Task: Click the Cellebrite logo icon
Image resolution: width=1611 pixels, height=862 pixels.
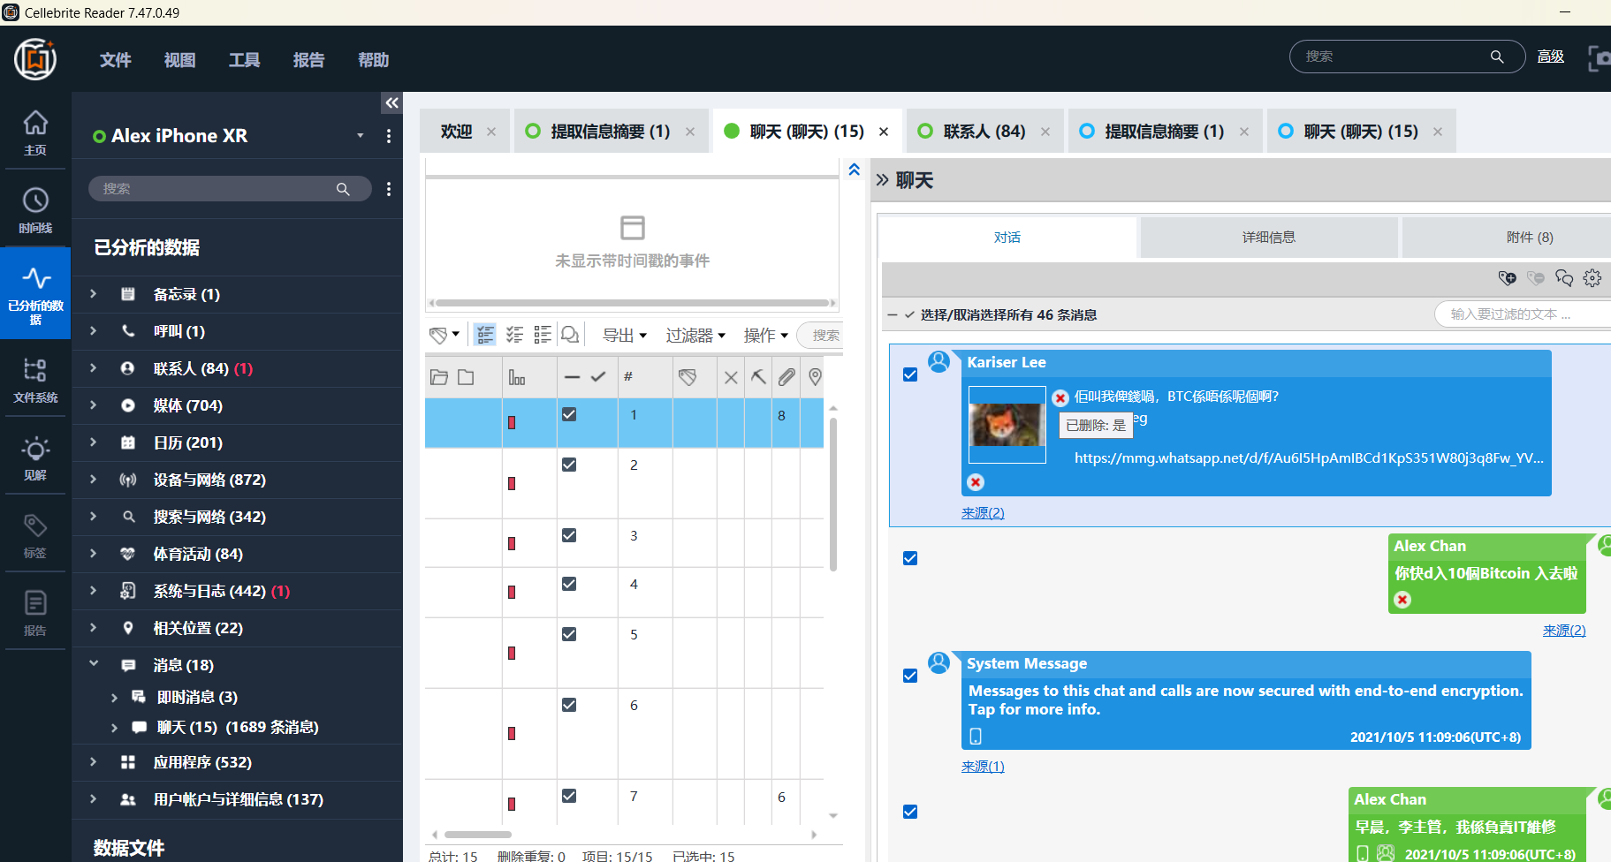Action: pyautogui.click(x=35, y=59)
